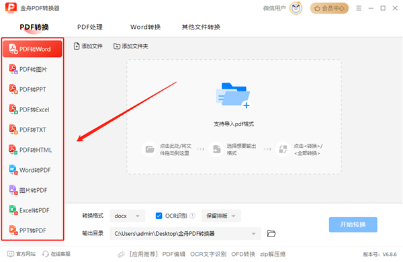Toggle the OCR识别 checkbox
Image resolution: width=403 pixels, height=262 pixels.
click(x=159, y=216)
